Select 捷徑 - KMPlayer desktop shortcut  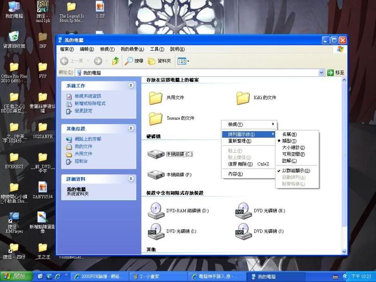click(x=14, y=223)
